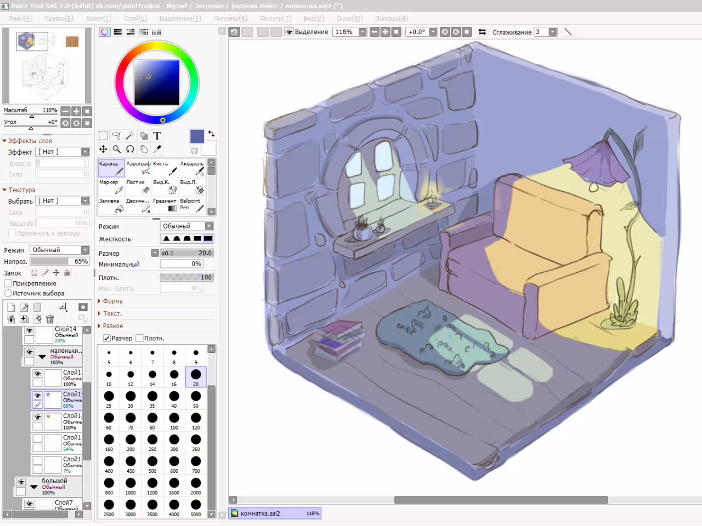This screenshot has height=526, width=702.
Task: Select the zoom magnifier tool
Action: pyautogui.click(x=116, y=149)
